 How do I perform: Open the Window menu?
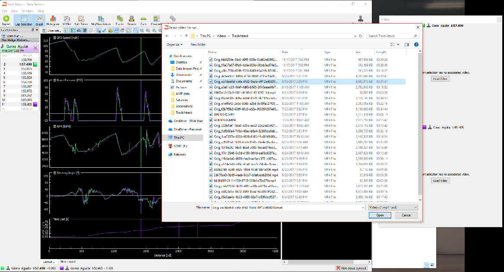27,11
